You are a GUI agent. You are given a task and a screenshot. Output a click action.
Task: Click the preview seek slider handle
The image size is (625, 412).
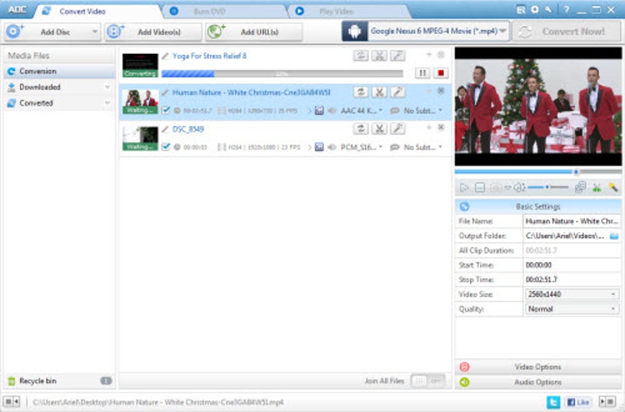[576, 172]
